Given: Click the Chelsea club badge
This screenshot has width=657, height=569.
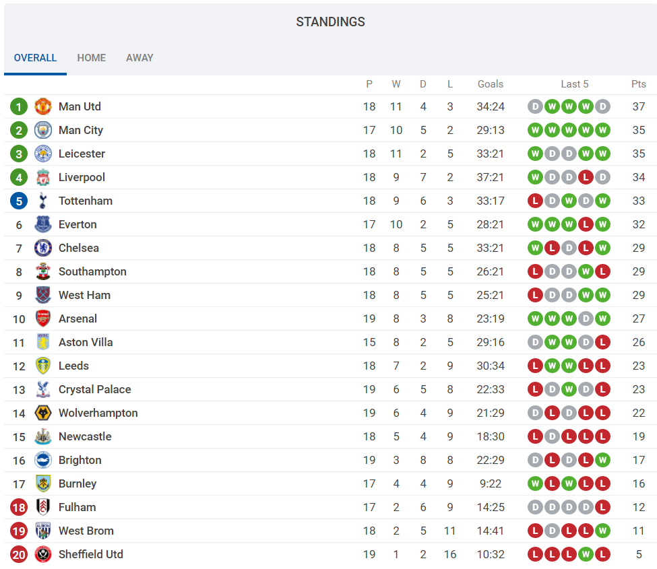Looking at the screenshot, I should tap(42, 248).
